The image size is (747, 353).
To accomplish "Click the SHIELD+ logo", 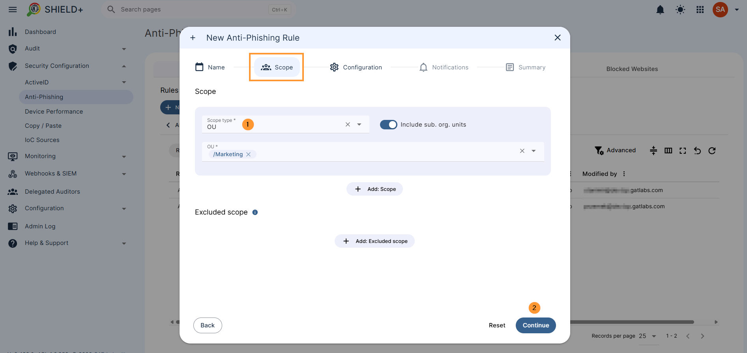I will tap(55, 9).
